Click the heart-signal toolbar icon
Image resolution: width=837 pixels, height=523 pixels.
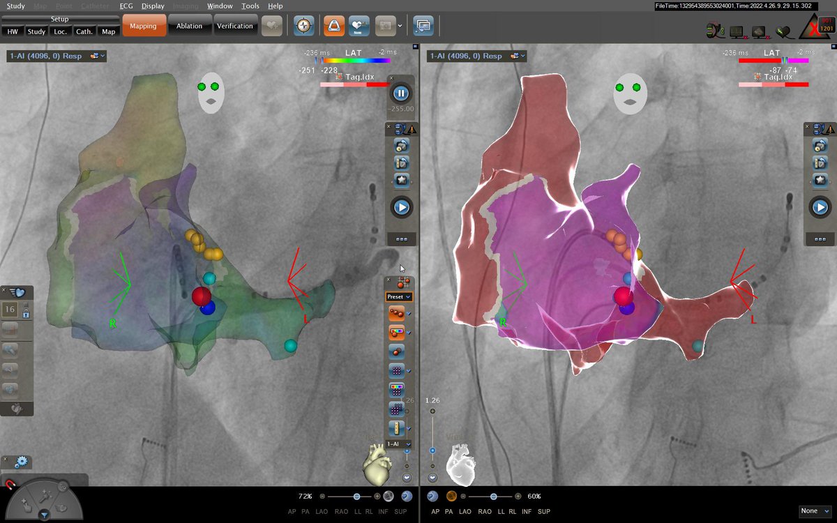(x=359, y=26)
